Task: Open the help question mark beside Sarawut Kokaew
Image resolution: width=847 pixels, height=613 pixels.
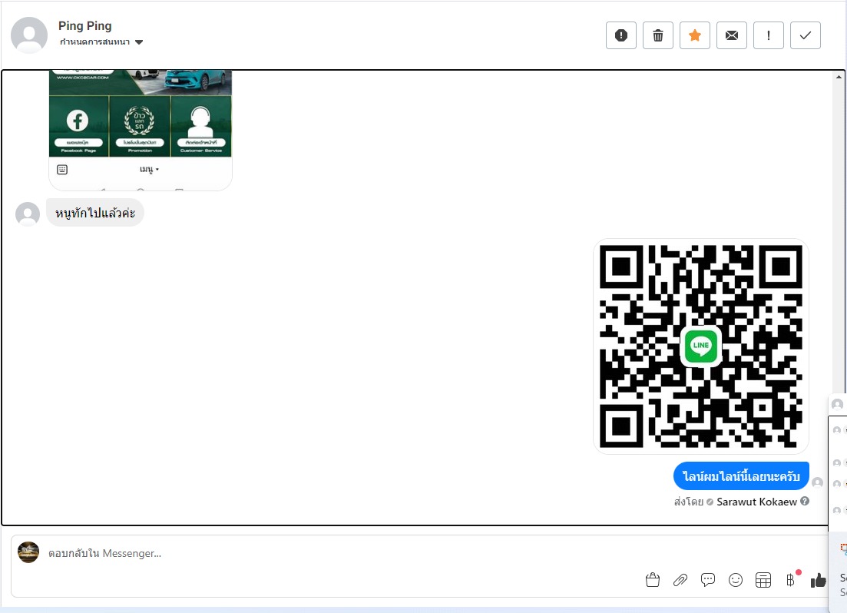Action: point(805,501)
